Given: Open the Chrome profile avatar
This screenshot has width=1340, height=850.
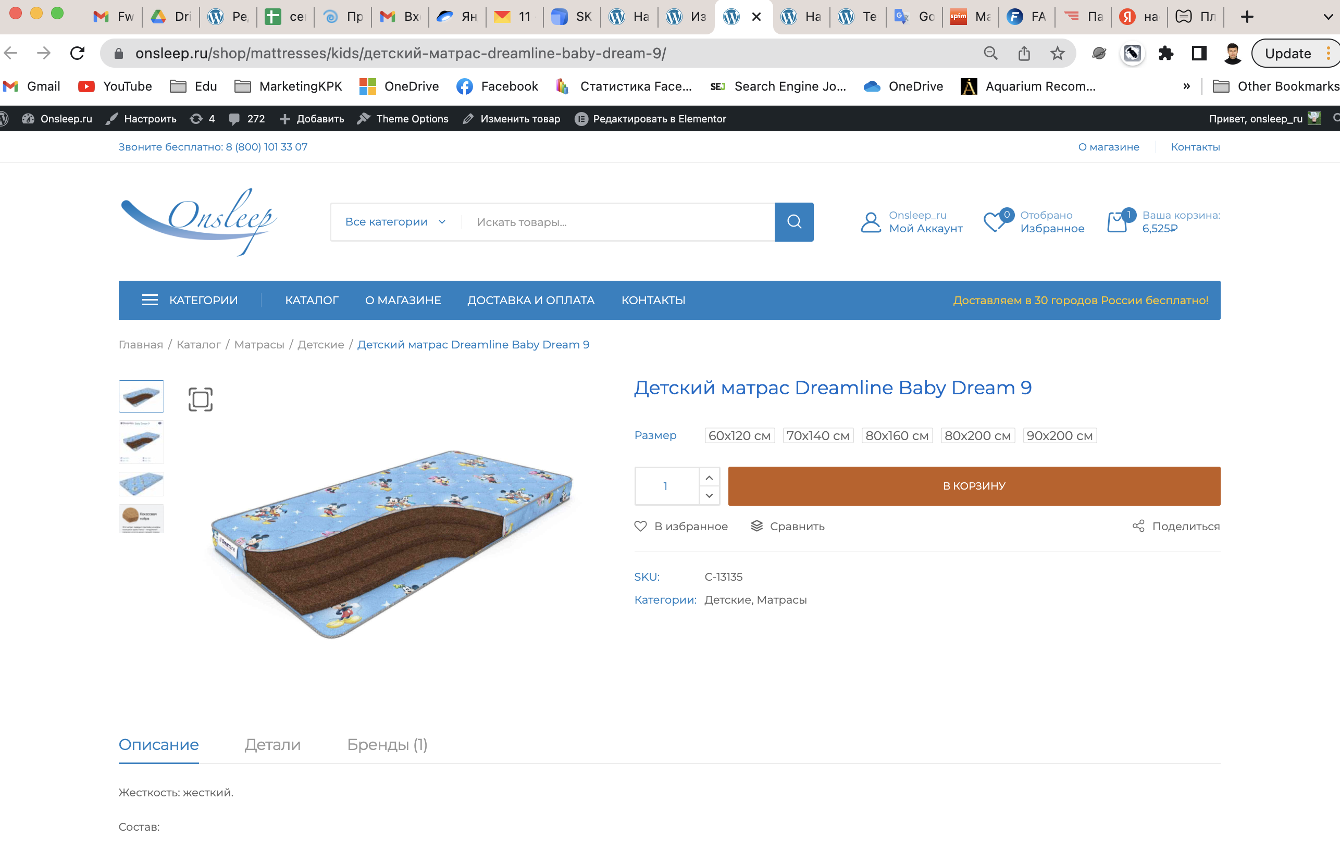Looking at the screenshot, I should 1233,54.
